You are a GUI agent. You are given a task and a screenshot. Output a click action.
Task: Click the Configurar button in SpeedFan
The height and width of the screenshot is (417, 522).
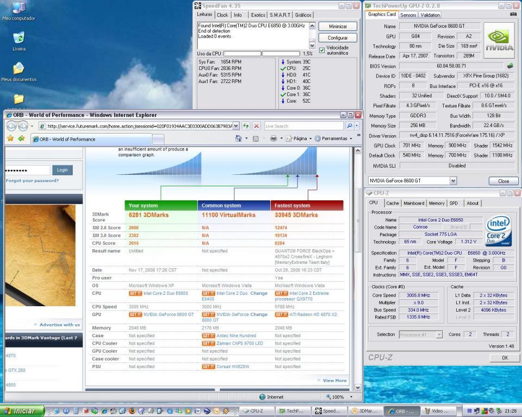click(338, 38)
